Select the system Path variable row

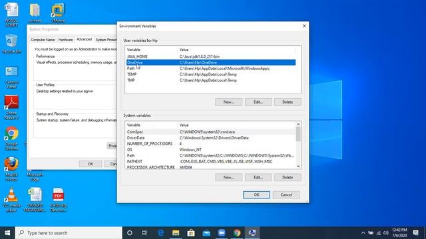coord(211,155)
